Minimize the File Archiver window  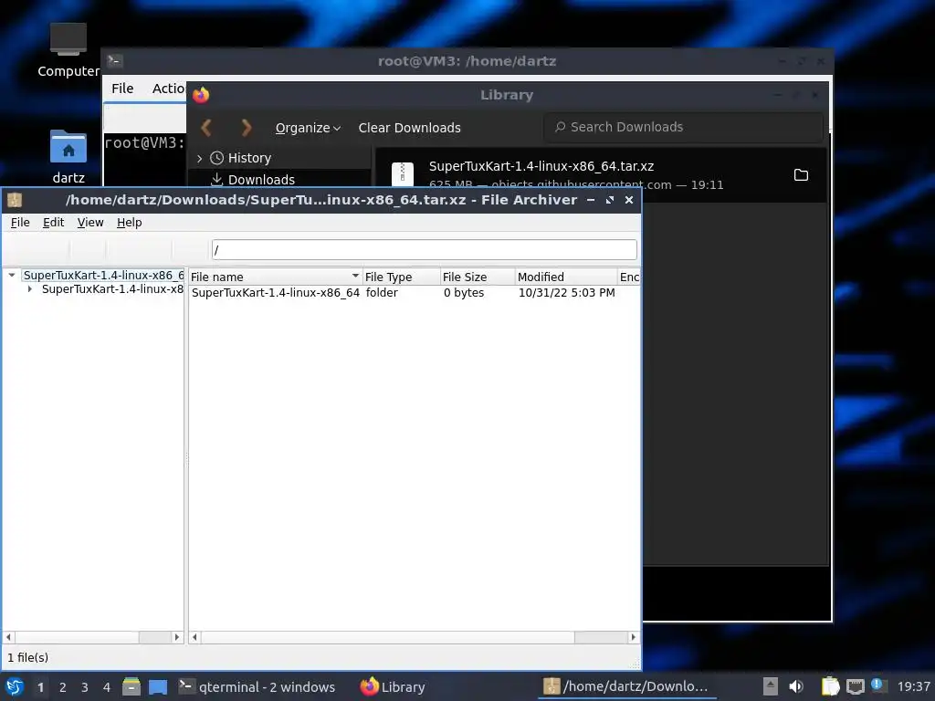[x=591, y=200]
